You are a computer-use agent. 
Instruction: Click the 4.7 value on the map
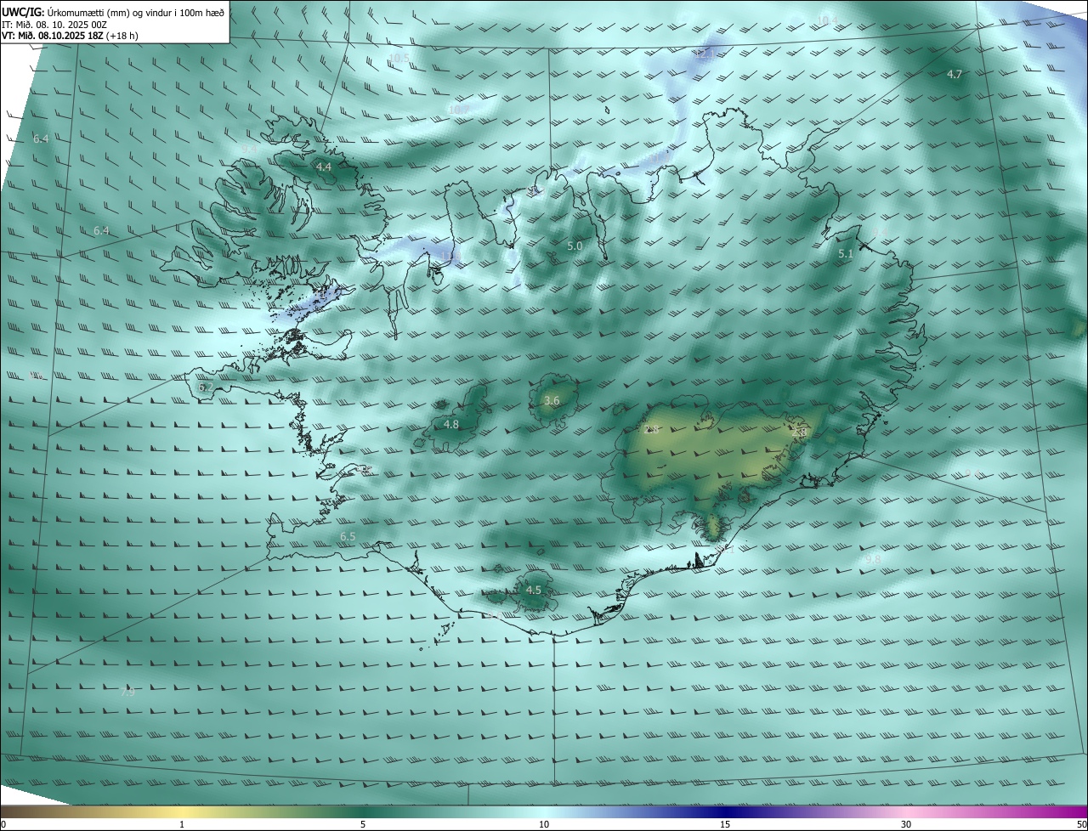point(955,75)
